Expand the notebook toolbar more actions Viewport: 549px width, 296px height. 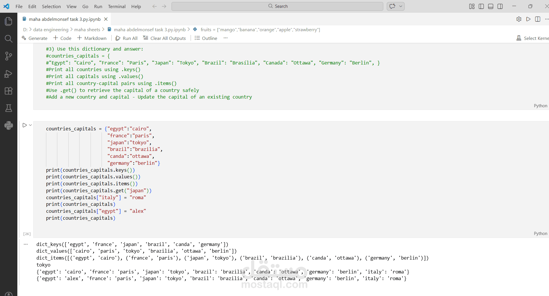(x=226, y=38)
